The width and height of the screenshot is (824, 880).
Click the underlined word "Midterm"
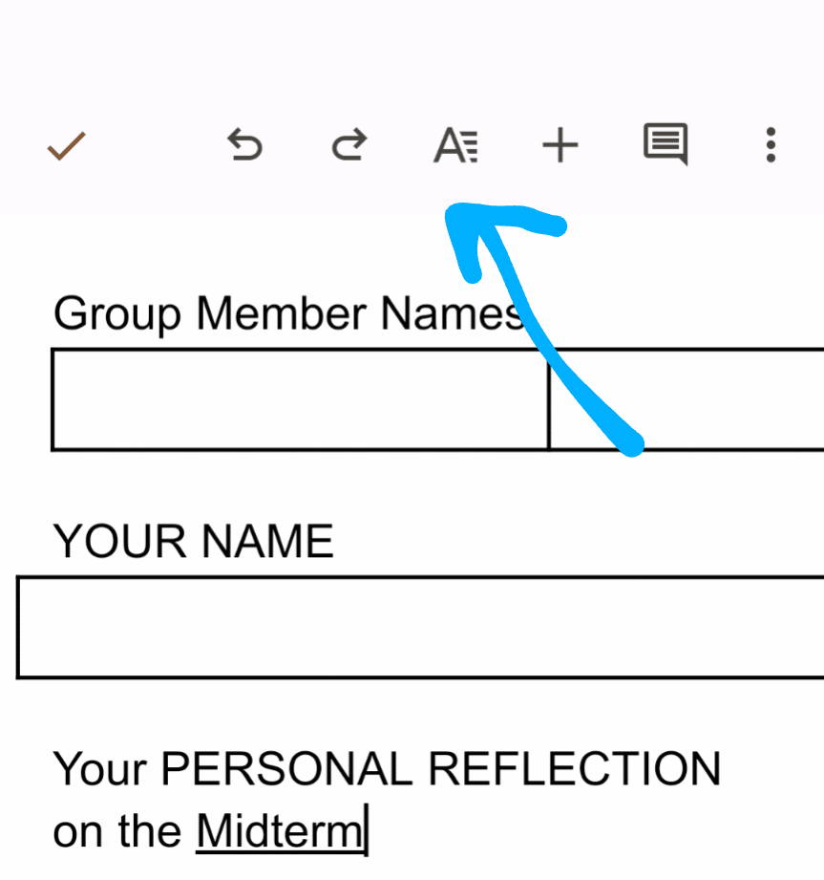click(279, 832)
